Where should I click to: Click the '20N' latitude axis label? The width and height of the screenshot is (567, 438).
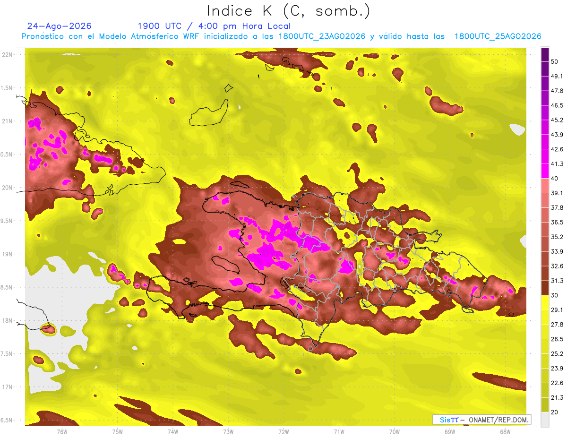[x=8, y=188]
